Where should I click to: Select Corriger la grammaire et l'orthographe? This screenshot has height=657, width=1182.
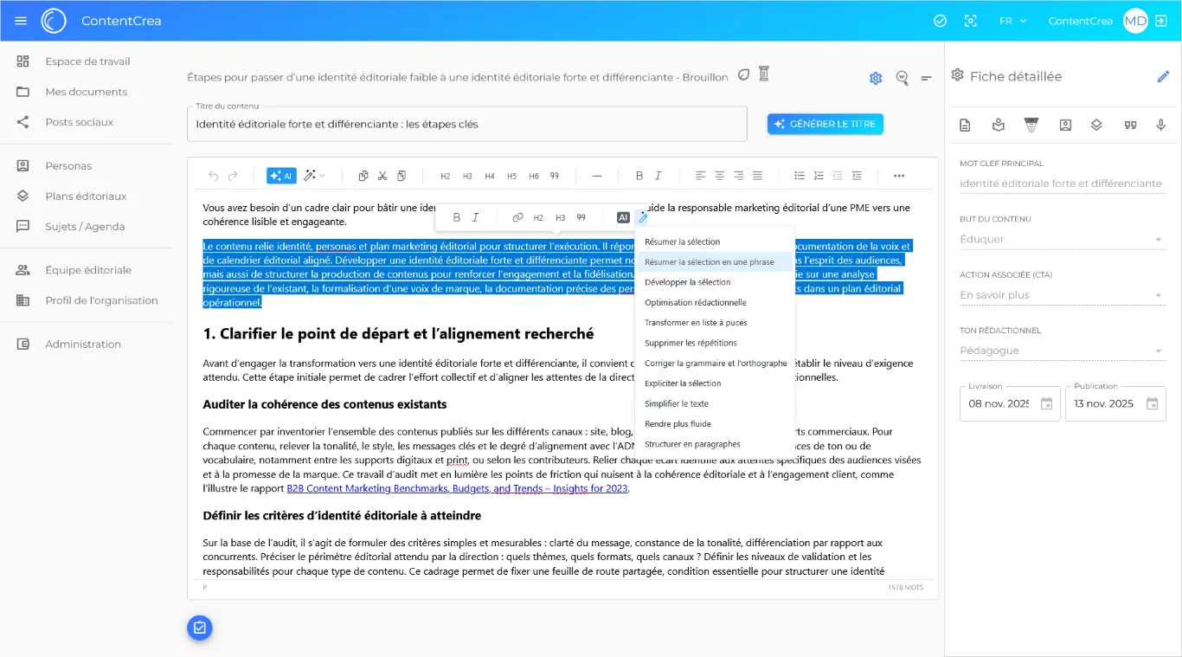(x=716, y=364)
